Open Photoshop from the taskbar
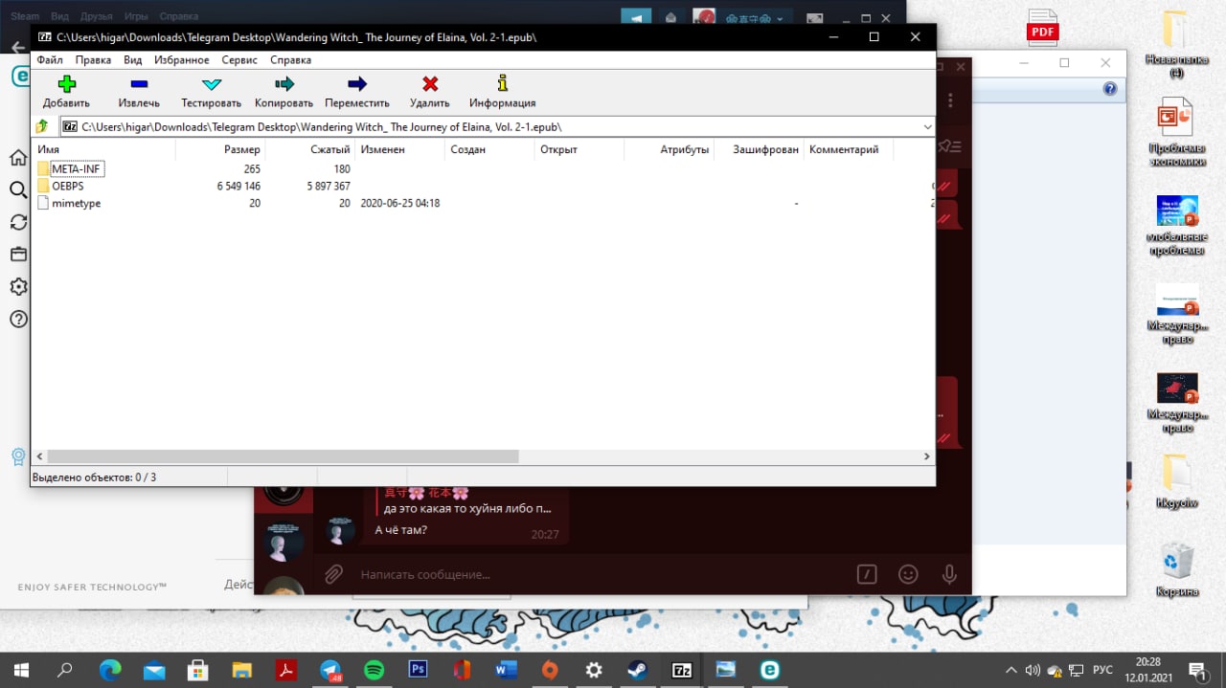The image size is (1226, 688). (x=418, y=670)
